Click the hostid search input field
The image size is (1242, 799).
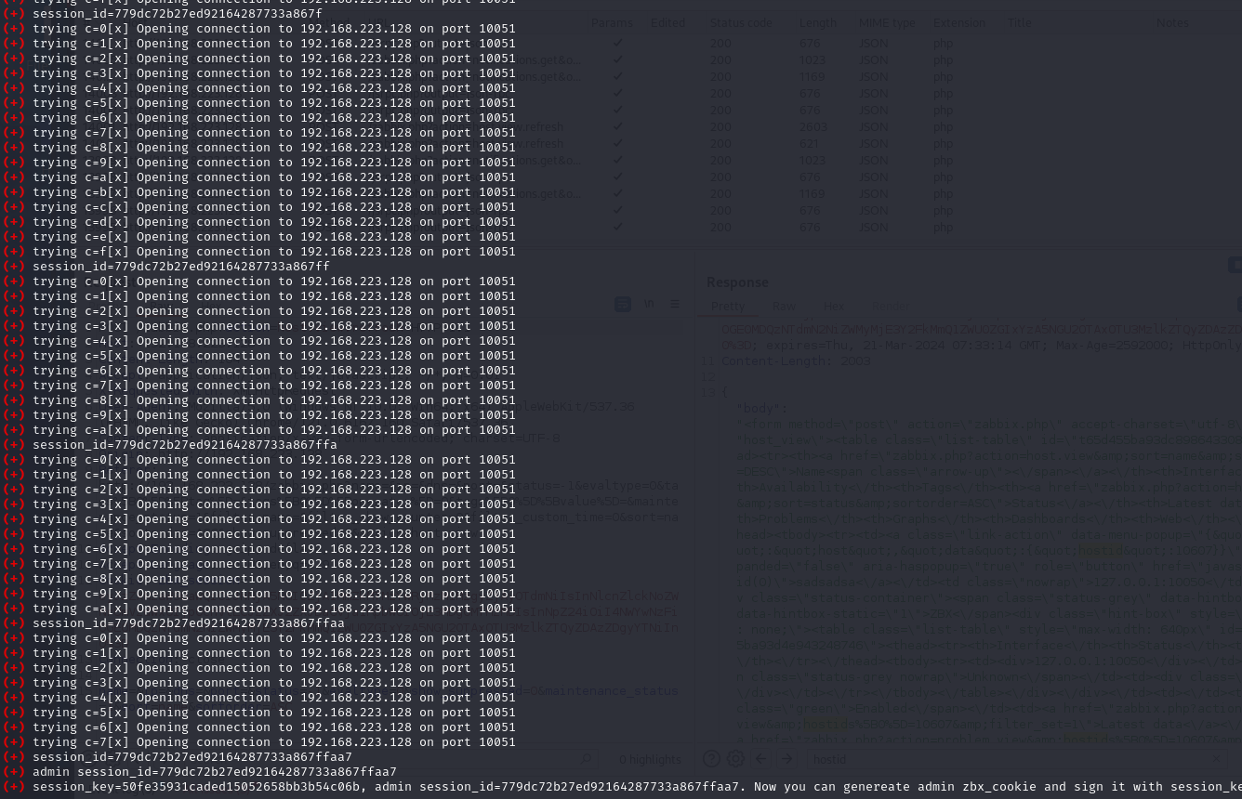[x=1004, y=759]
